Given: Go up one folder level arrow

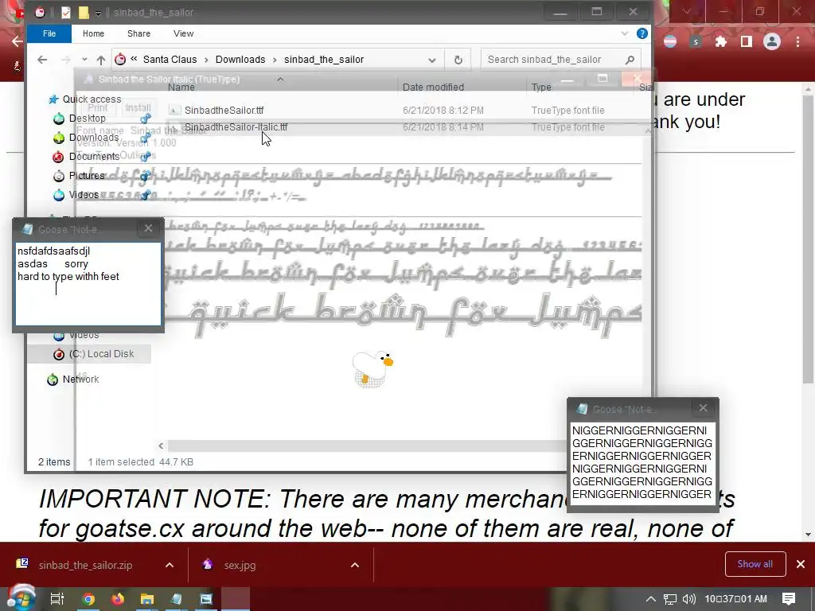Looking at the screenshot, I should 101,60.
